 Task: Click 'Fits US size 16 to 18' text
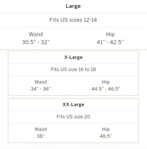73,69
